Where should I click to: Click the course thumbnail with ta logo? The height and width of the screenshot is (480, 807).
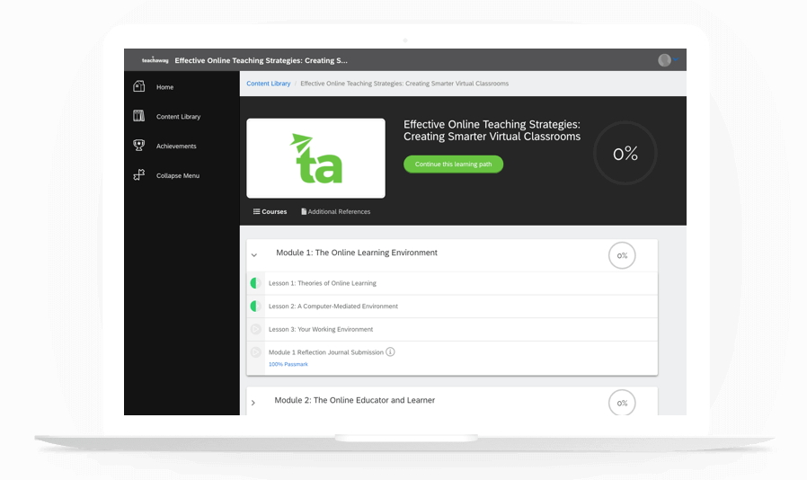pos(315,158)
